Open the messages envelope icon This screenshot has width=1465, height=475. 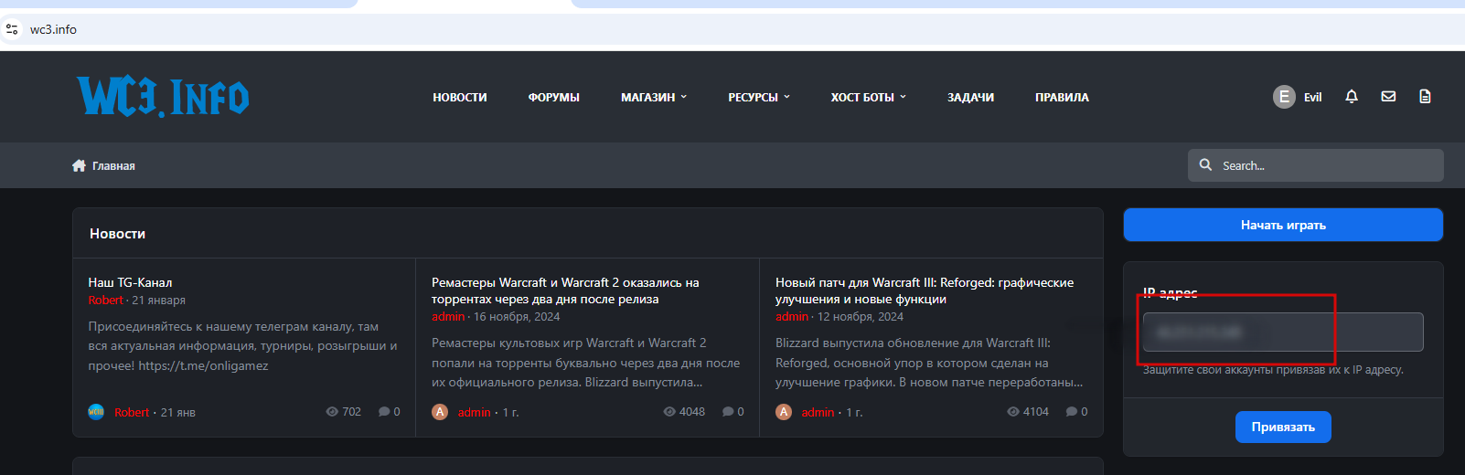pyautogui.click(x=1388, y=97)
